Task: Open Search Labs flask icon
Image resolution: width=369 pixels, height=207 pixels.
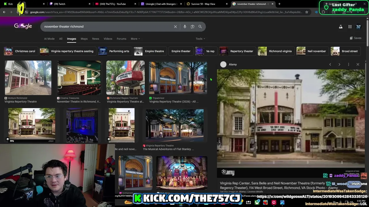Action: [x=340, y=26]
